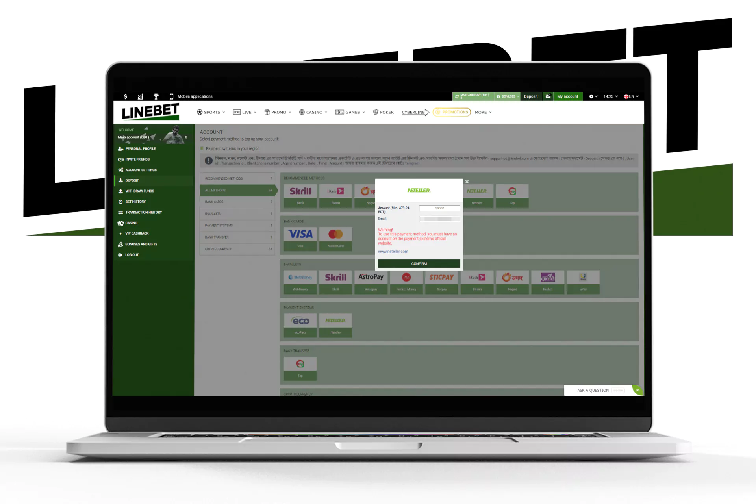
Task: Select the AstroPay e-wallet icon
Action: pos(371,277)
